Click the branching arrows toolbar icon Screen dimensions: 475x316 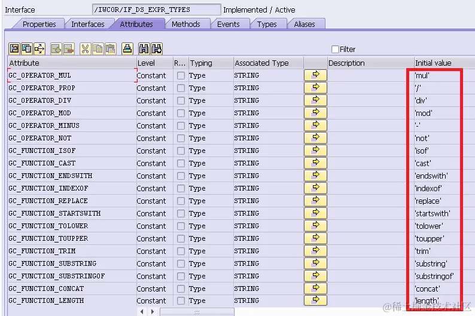coord(39,49)
